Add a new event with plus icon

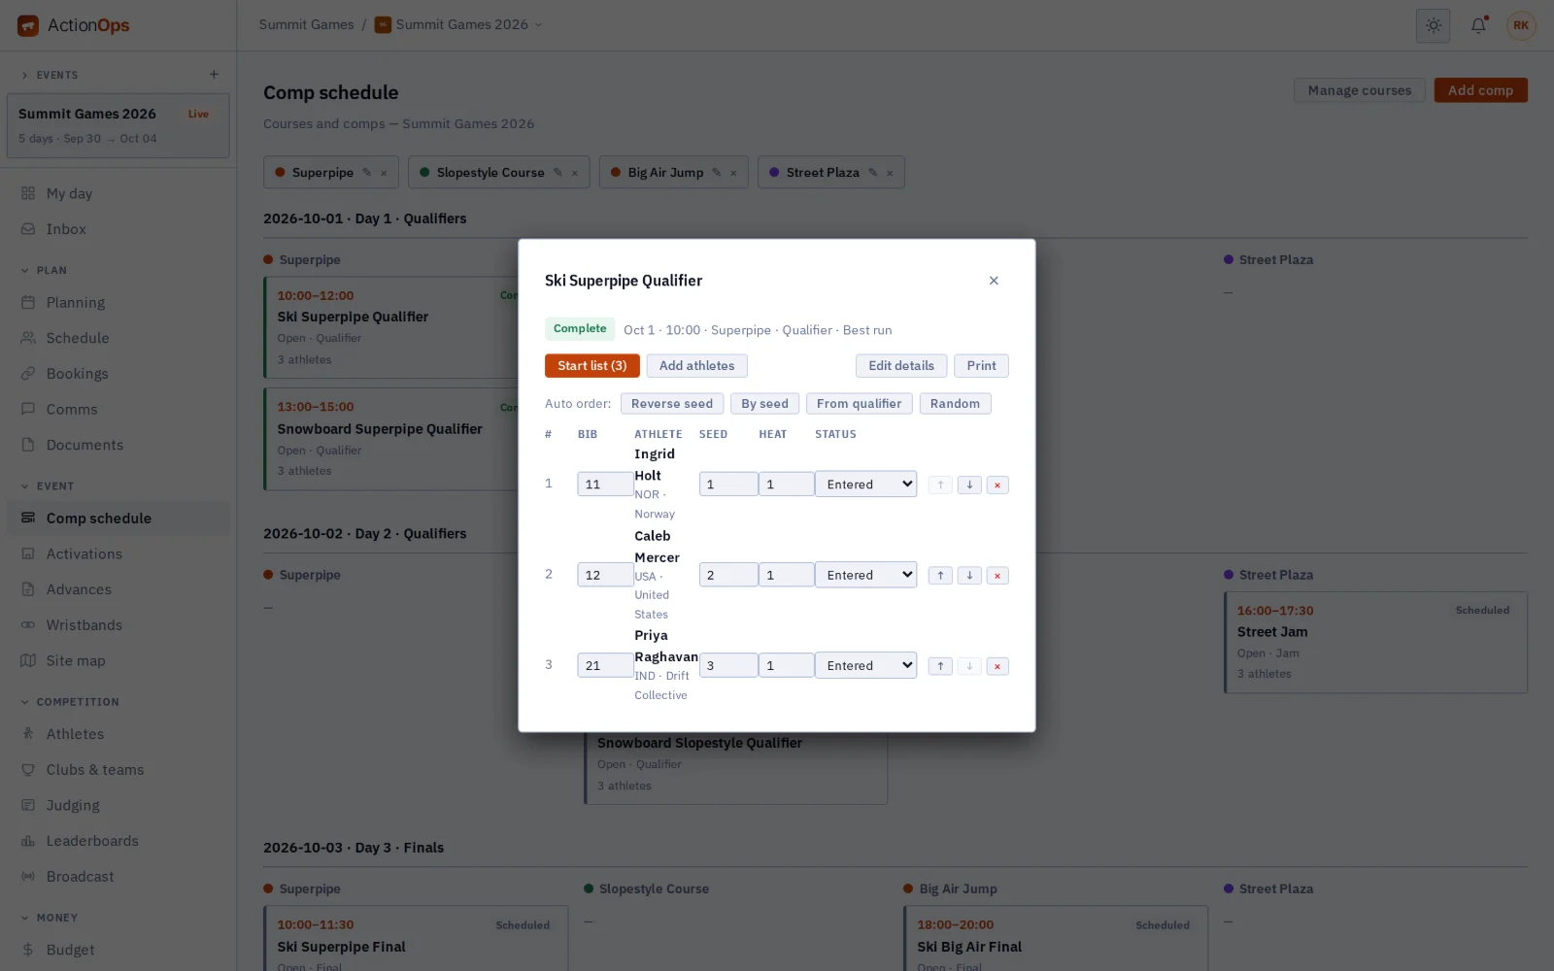coord(214,75)
